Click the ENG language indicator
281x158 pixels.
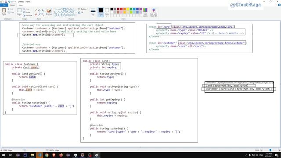[x=261, y=155]
